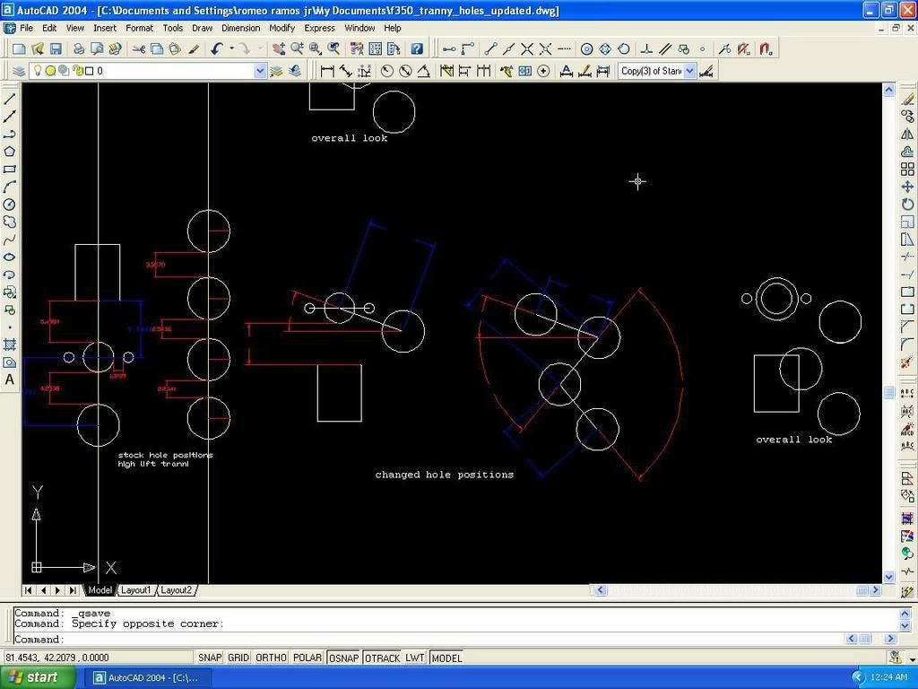Toggle ORTHO mode in status bar
918x689 pixels.
click(x=271, y=658)
